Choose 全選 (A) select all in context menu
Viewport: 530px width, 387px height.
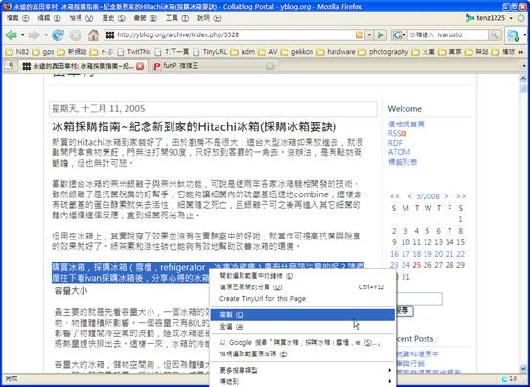tap(303, 327)
